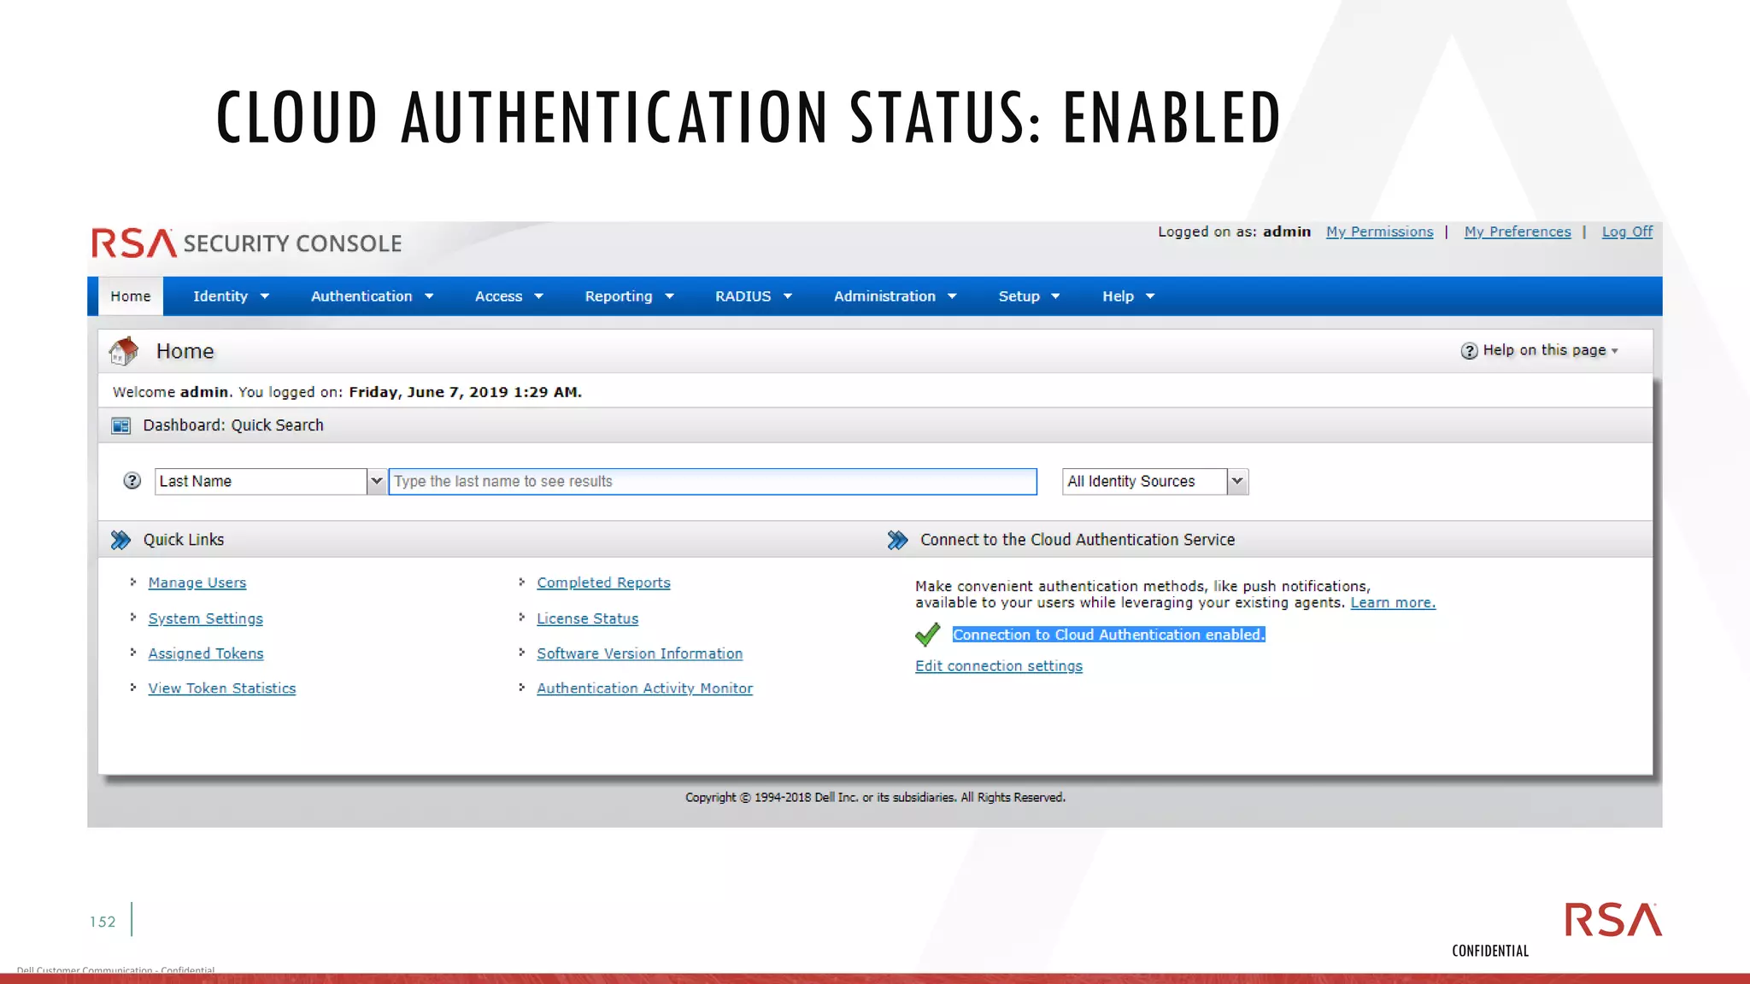
Task: Open the License Status link
Action: pyautogui.click(x=587, y=618)
